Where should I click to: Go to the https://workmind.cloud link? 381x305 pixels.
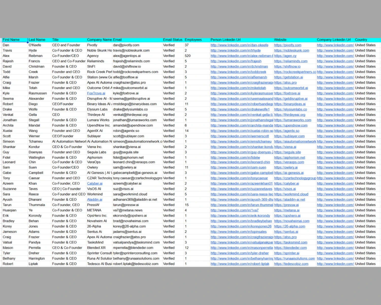click(x=291, y=194)
